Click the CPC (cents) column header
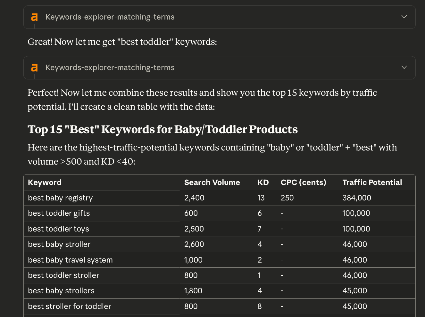Screen dimensions: 425x317 303,183
